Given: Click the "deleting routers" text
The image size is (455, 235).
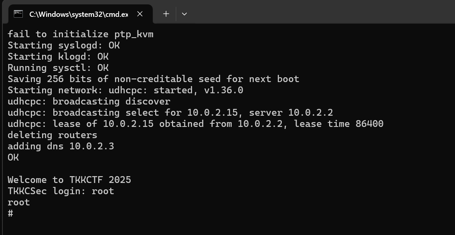Looking at the screenshot, I should click(x=52, y=135).
